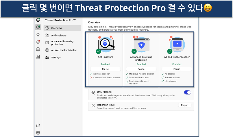233x137 pixels.
Task: Click the Report an issue chat icon
Action: point(93,105)
